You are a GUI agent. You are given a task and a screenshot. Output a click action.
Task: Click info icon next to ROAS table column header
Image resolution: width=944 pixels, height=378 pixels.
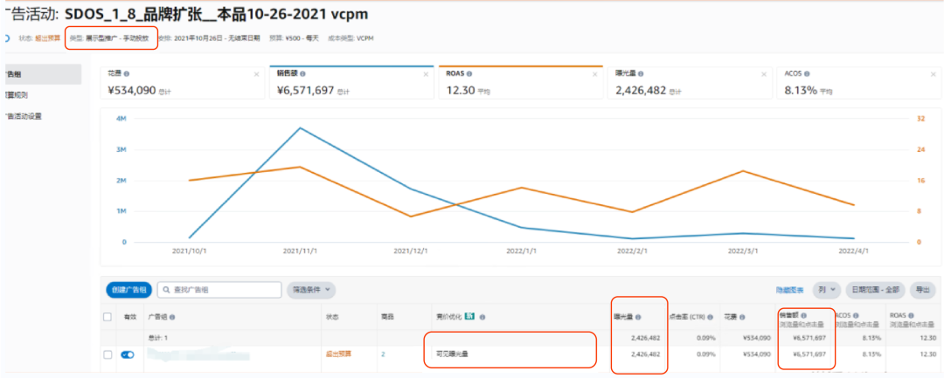click(x=910, y=314)
